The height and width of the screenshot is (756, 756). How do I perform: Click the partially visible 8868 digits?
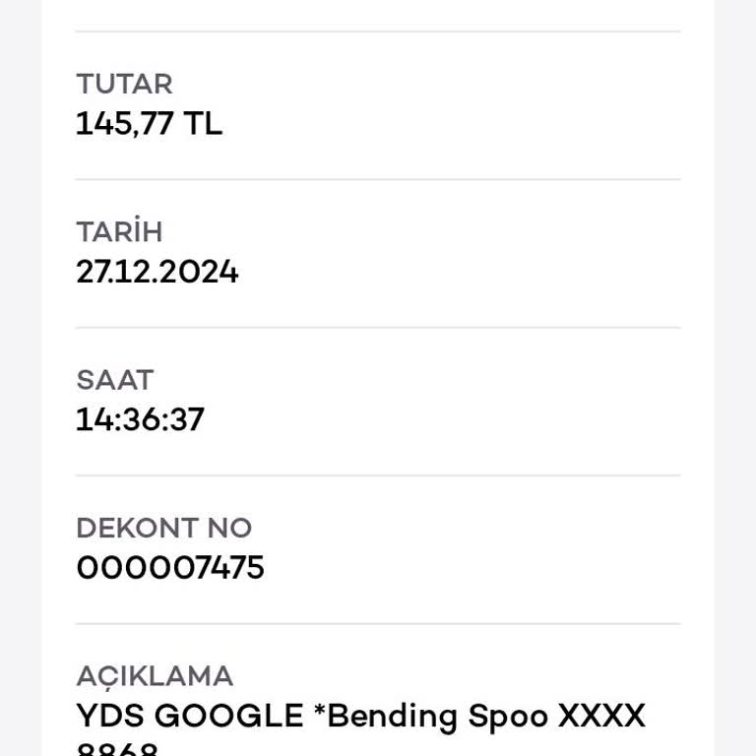pos(116,748)
